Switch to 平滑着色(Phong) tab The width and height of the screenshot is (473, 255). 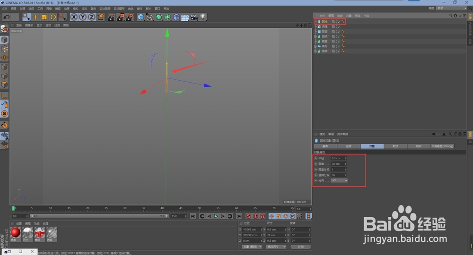[443, 146]
